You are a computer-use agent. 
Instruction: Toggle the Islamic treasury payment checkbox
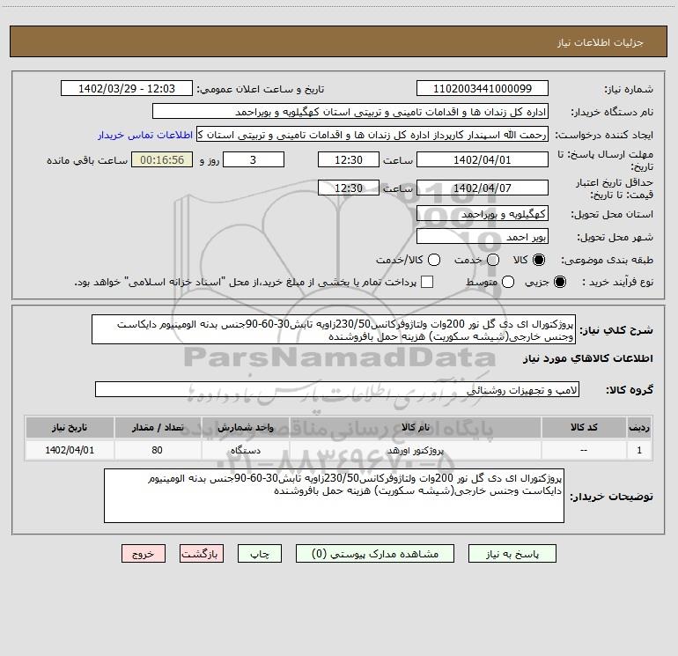click(427, 282)
